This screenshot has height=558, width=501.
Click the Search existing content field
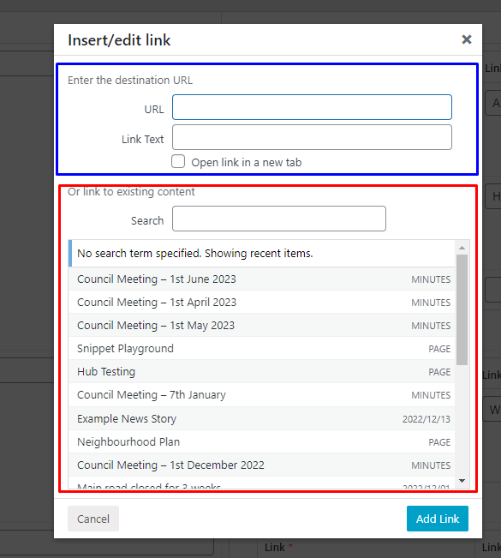click(x=279, y=219)
